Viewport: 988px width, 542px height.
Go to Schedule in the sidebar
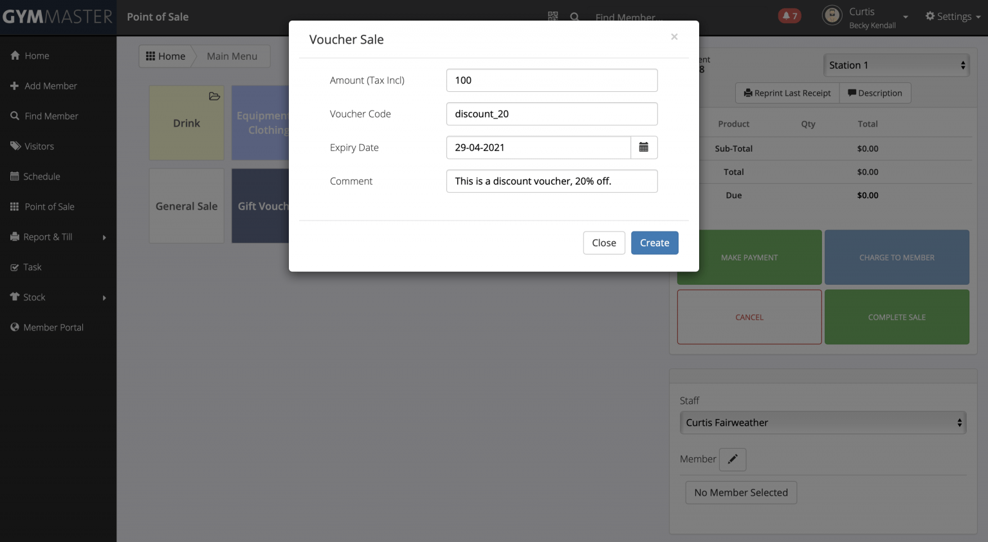click(x=41, y=176)
